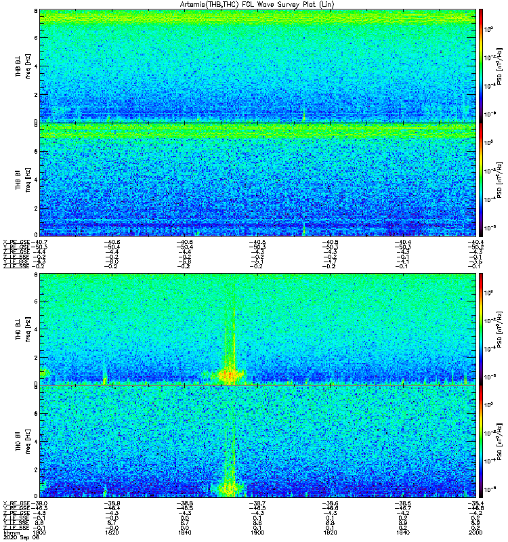
Task: Click the '1800' time tick label
Action: pos(40,533)
